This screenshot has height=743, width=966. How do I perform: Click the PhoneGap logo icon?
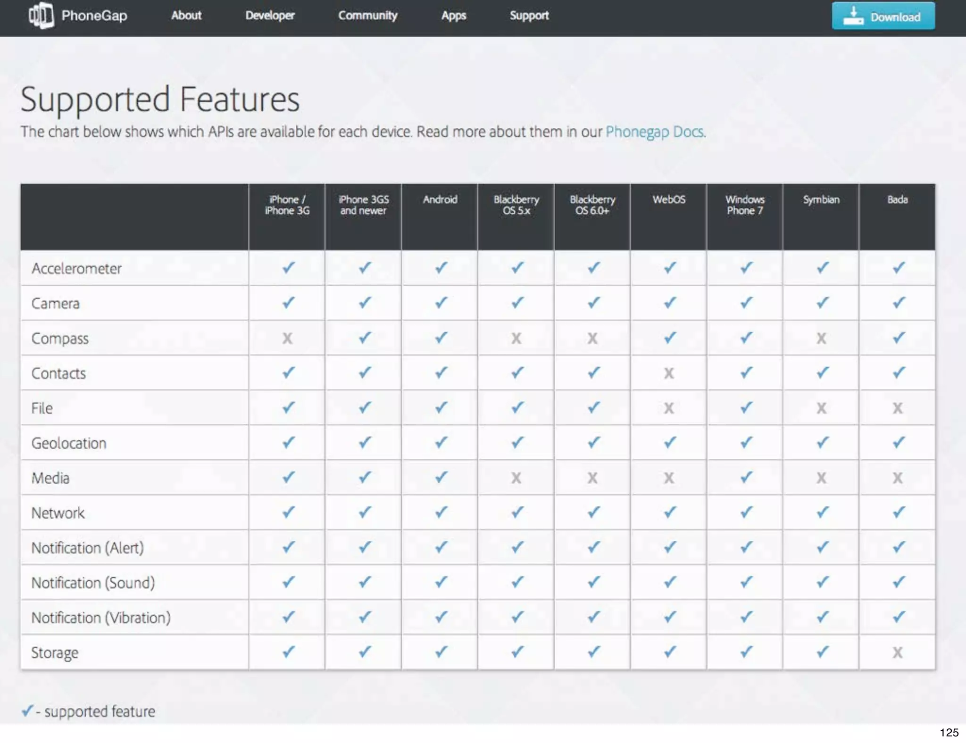pos(41,15)
